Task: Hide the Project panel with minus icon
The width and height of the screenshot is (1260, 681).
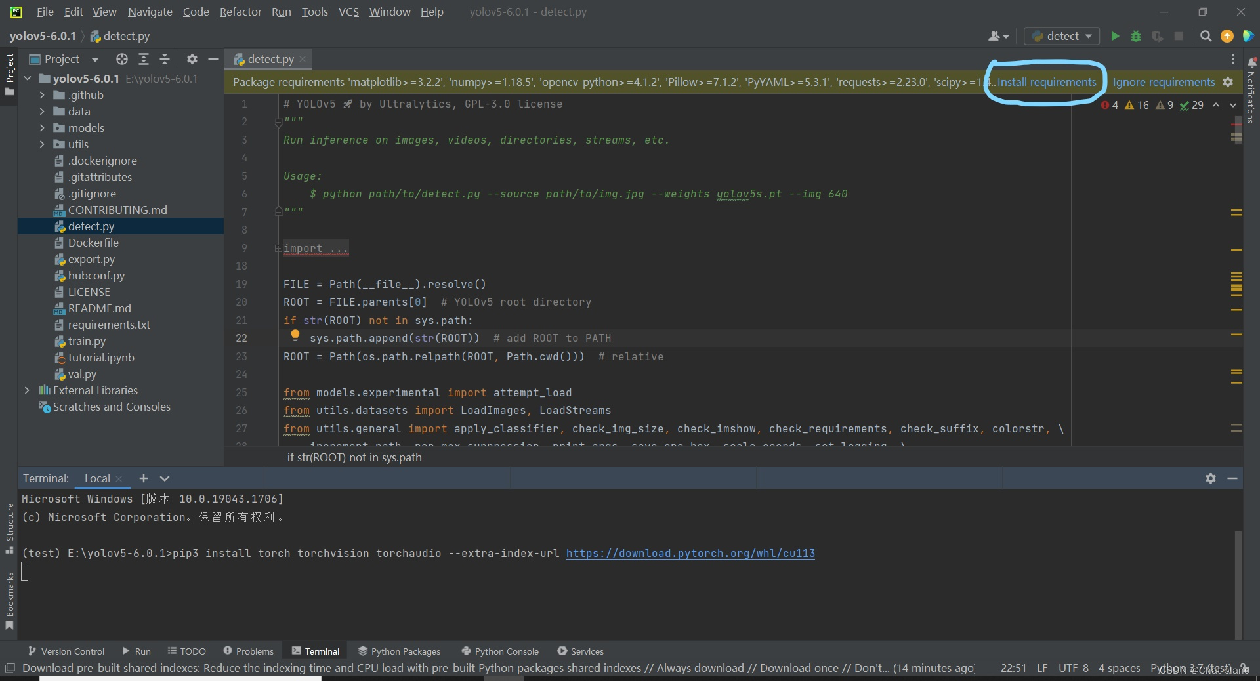Action: pyautogui.click(x=213, y=59)
